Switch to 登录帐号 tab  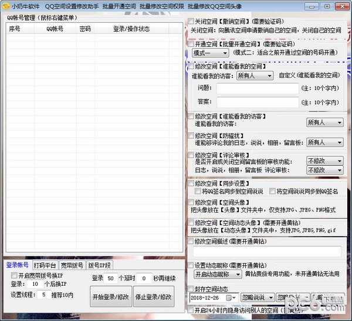(18, 265)
